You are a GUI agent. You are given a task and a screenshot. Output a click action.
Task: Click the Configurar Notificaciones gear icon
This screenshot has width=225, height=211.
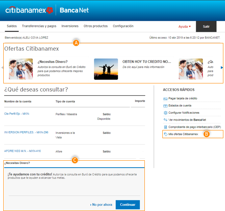pyautogui.click(x=165, y=113)
